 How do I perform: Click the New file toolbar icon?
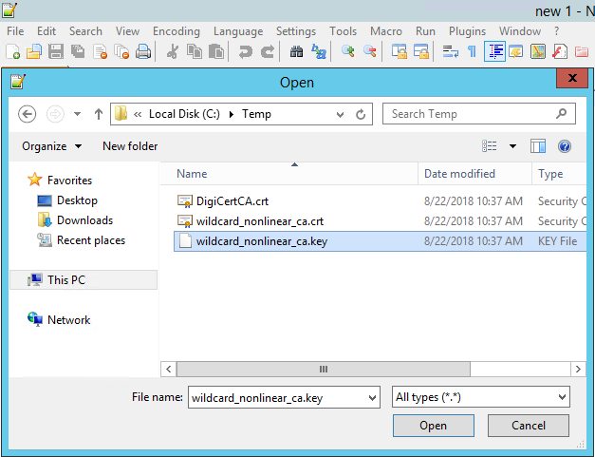click(12, 51)
